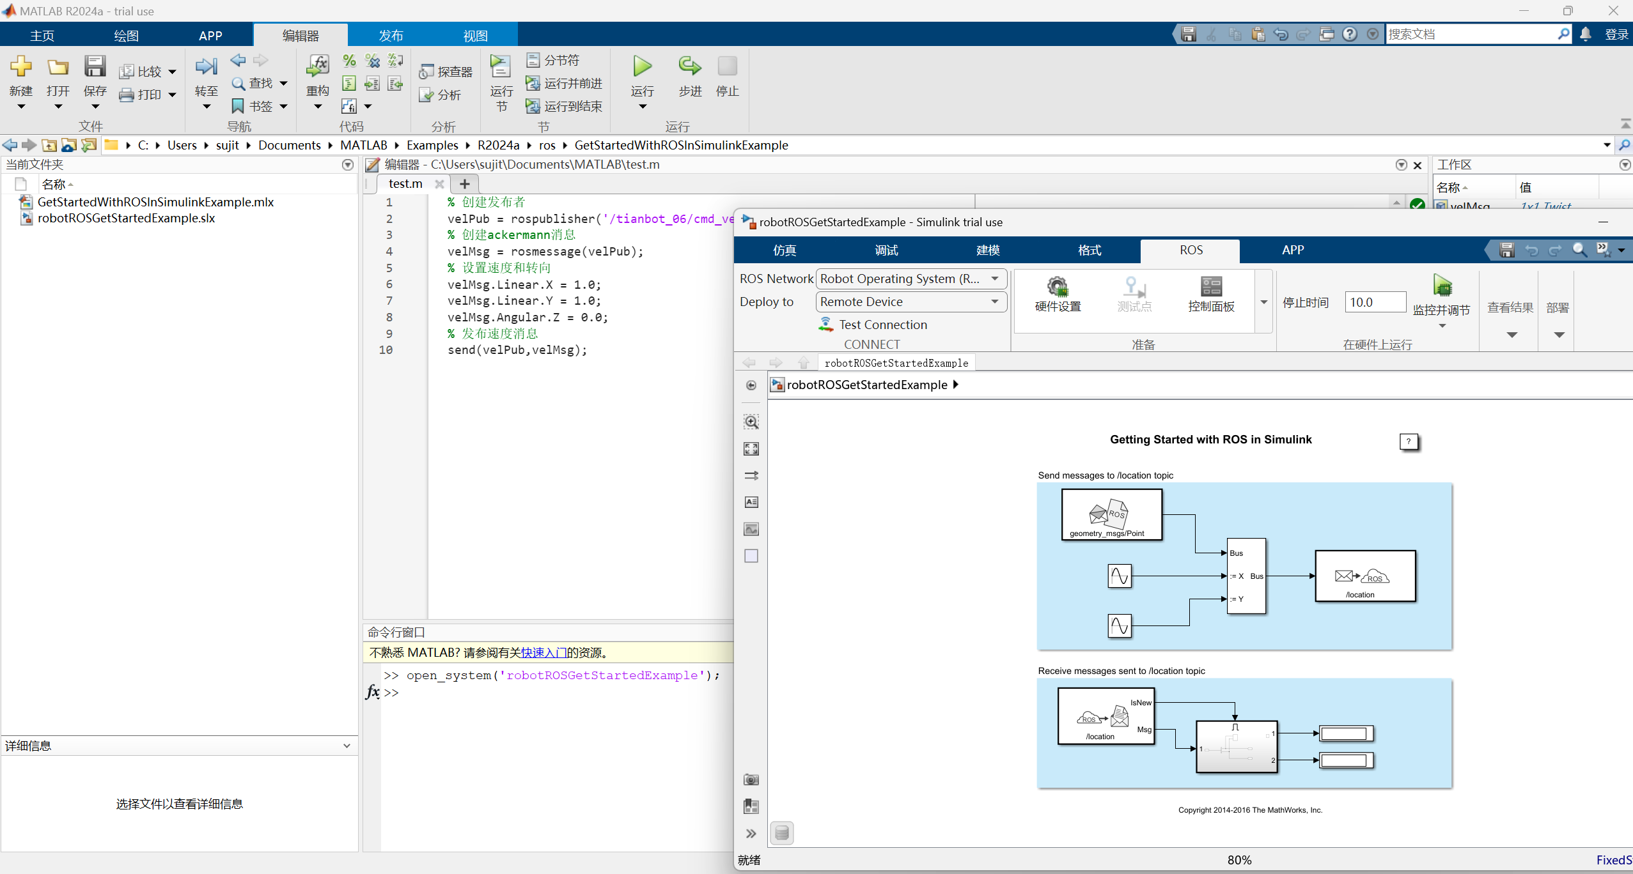The width and height of the screenshot is (1633, 874).
Task: Click the model help question mark block
Action: pos(1409,441)
